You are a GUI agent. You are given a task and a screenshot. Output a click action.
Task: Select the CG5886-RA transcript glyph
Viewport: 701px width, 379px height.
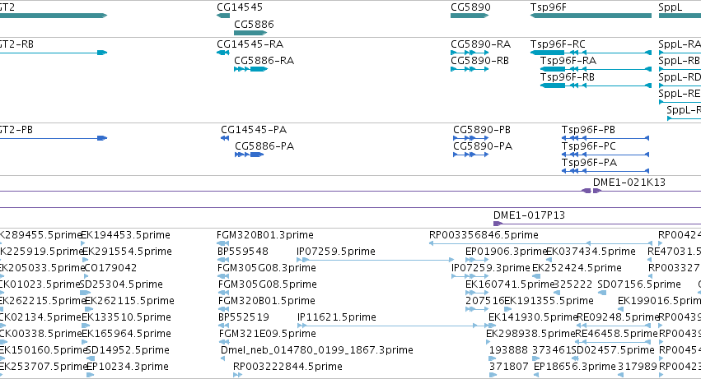click(x=250, y=69)
